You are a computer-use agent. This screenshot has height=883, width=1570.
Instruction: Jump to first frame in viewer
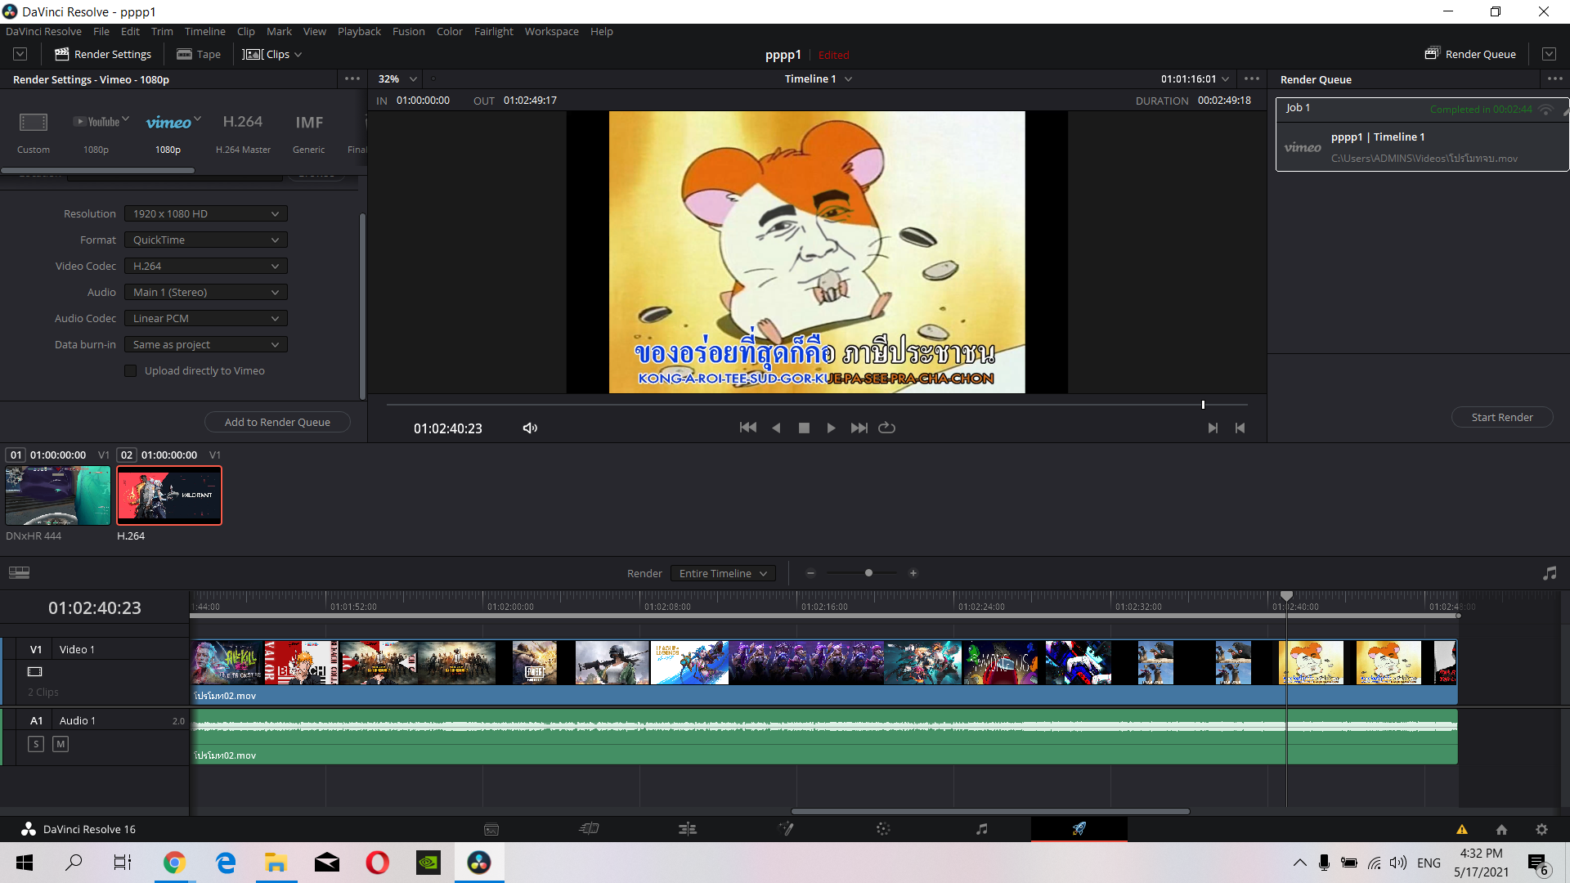tap(747, 428)
